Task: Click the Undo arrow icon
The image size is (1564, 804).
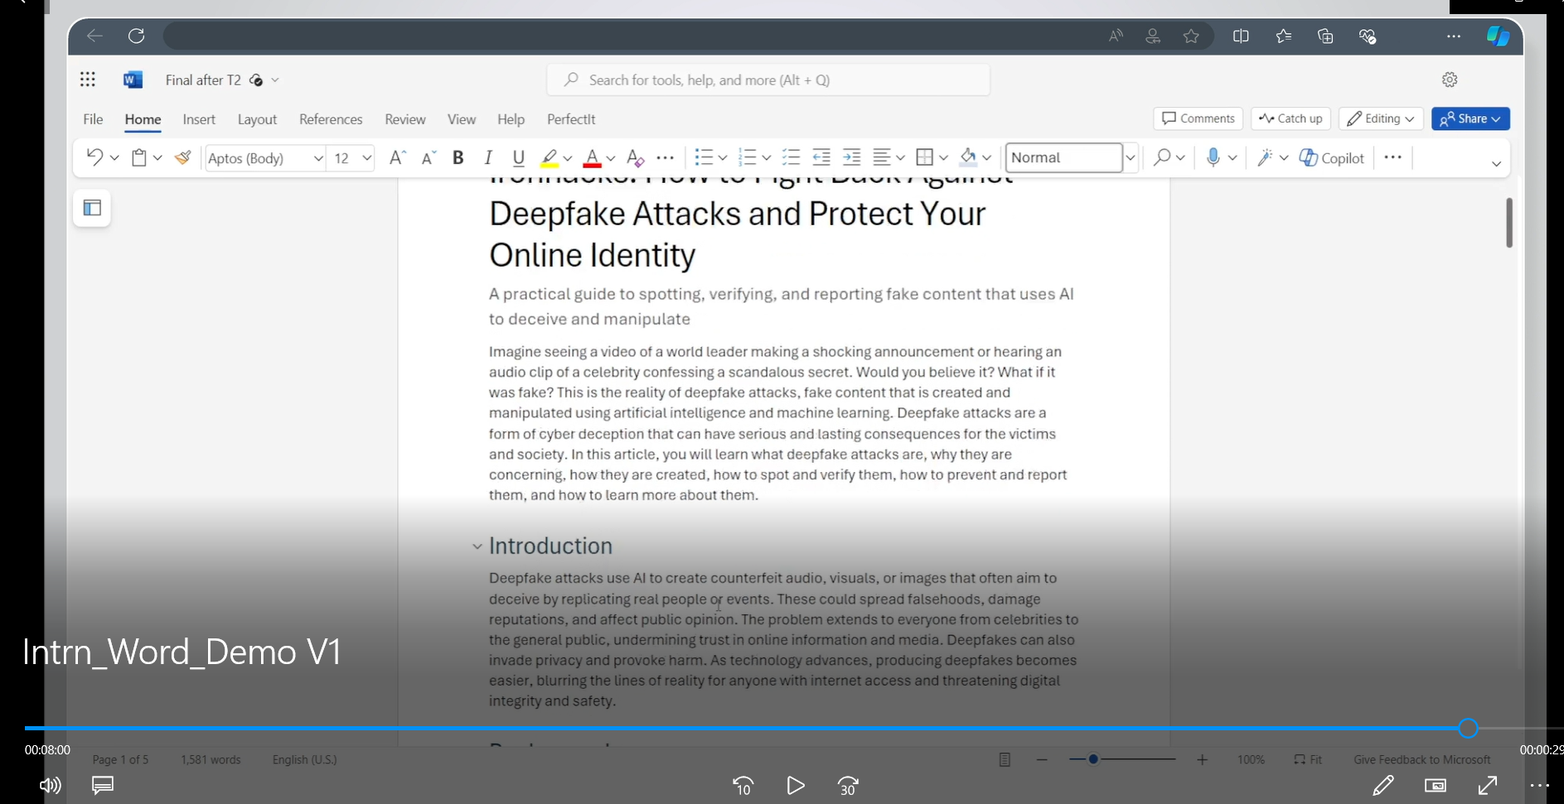Action: click(x=94, y=157)
